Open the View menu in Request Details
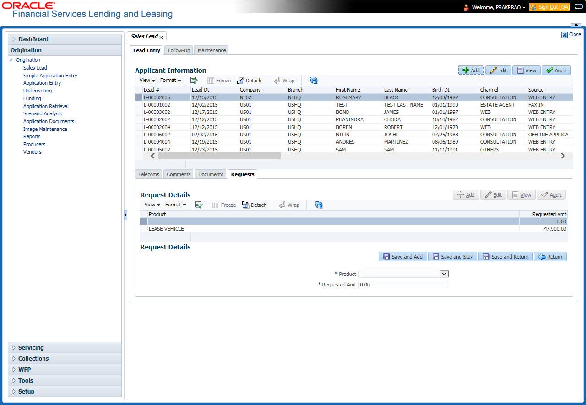Image resolution: width=586 pixels, height=405 pixels. pyautogui.click(x=151, y=205)
